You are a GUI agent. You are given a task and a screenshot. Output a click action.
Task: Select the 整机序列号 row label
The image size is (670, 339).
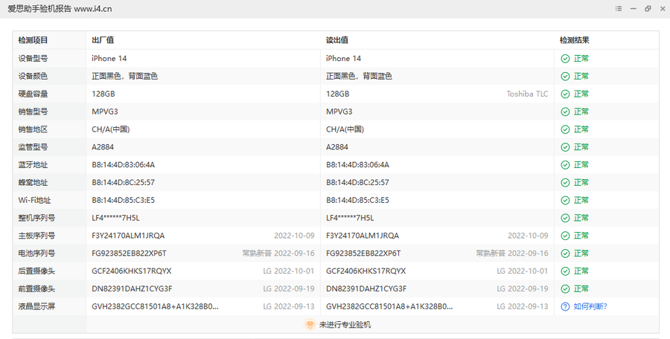36,218
